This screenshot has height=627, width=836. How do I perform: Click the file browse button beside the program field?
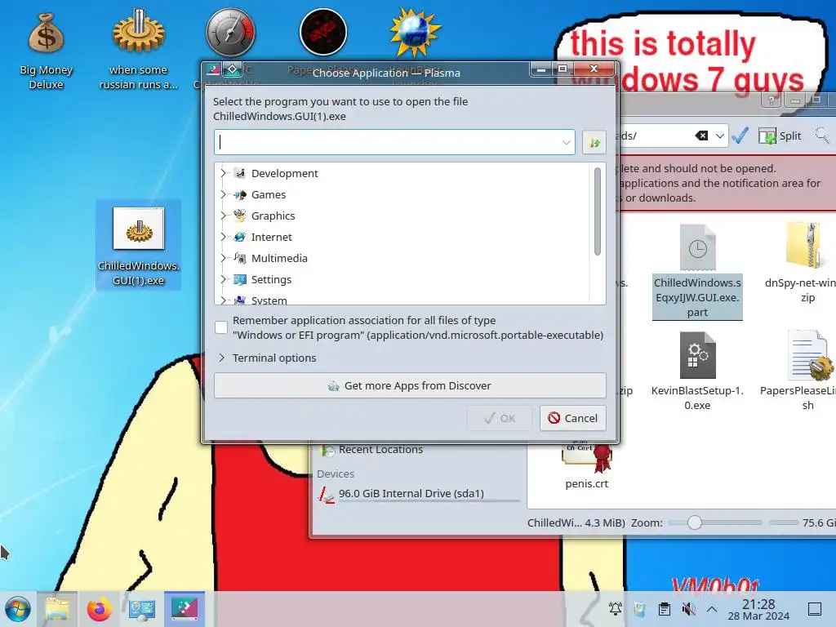tap(594, 142)
